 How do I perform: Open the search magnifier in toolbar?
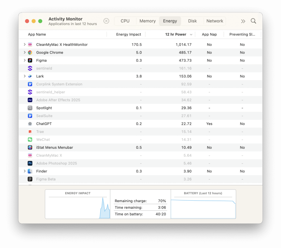point(253,21)
